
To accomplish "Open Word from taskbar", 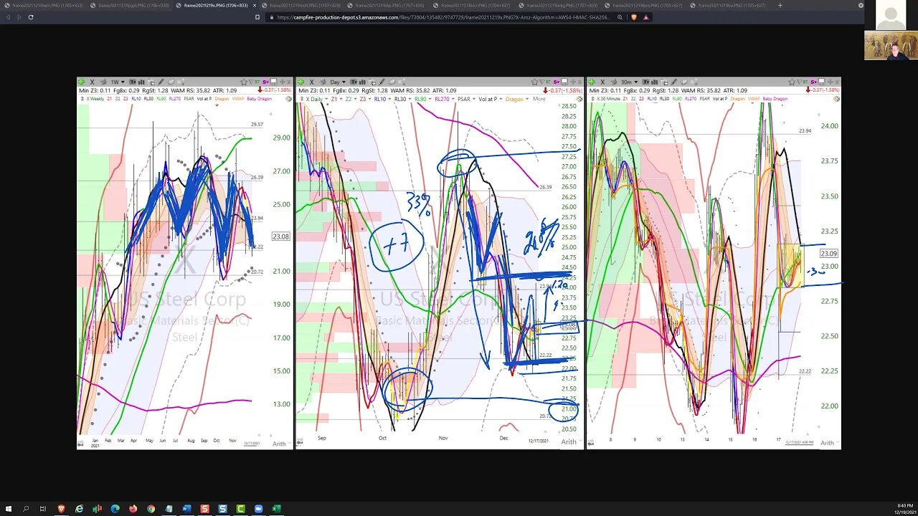I will (186, 509).
